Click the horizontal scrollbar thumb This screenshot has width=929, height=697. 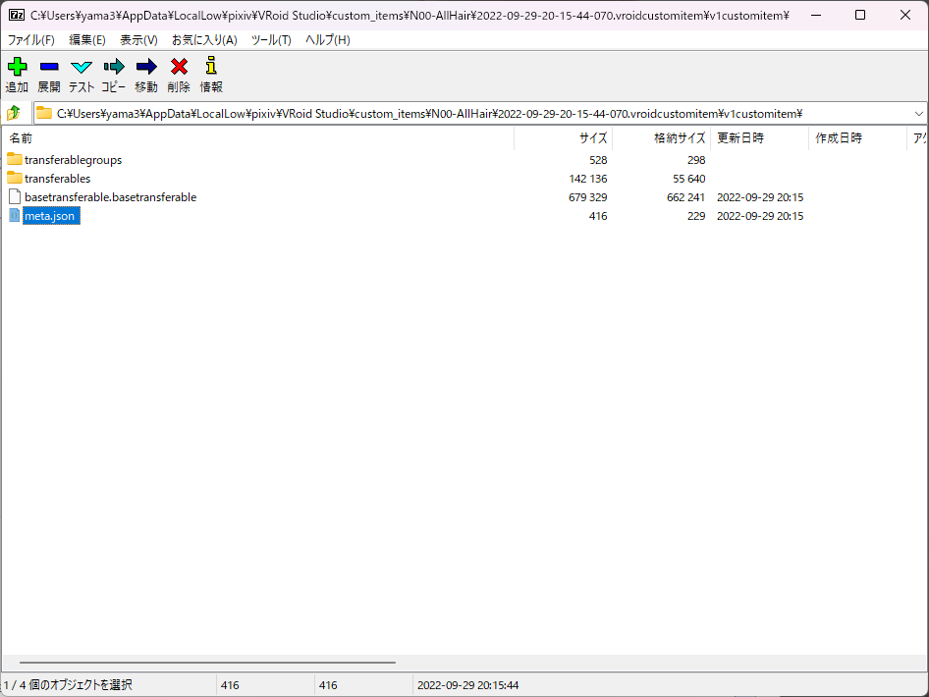207,663
